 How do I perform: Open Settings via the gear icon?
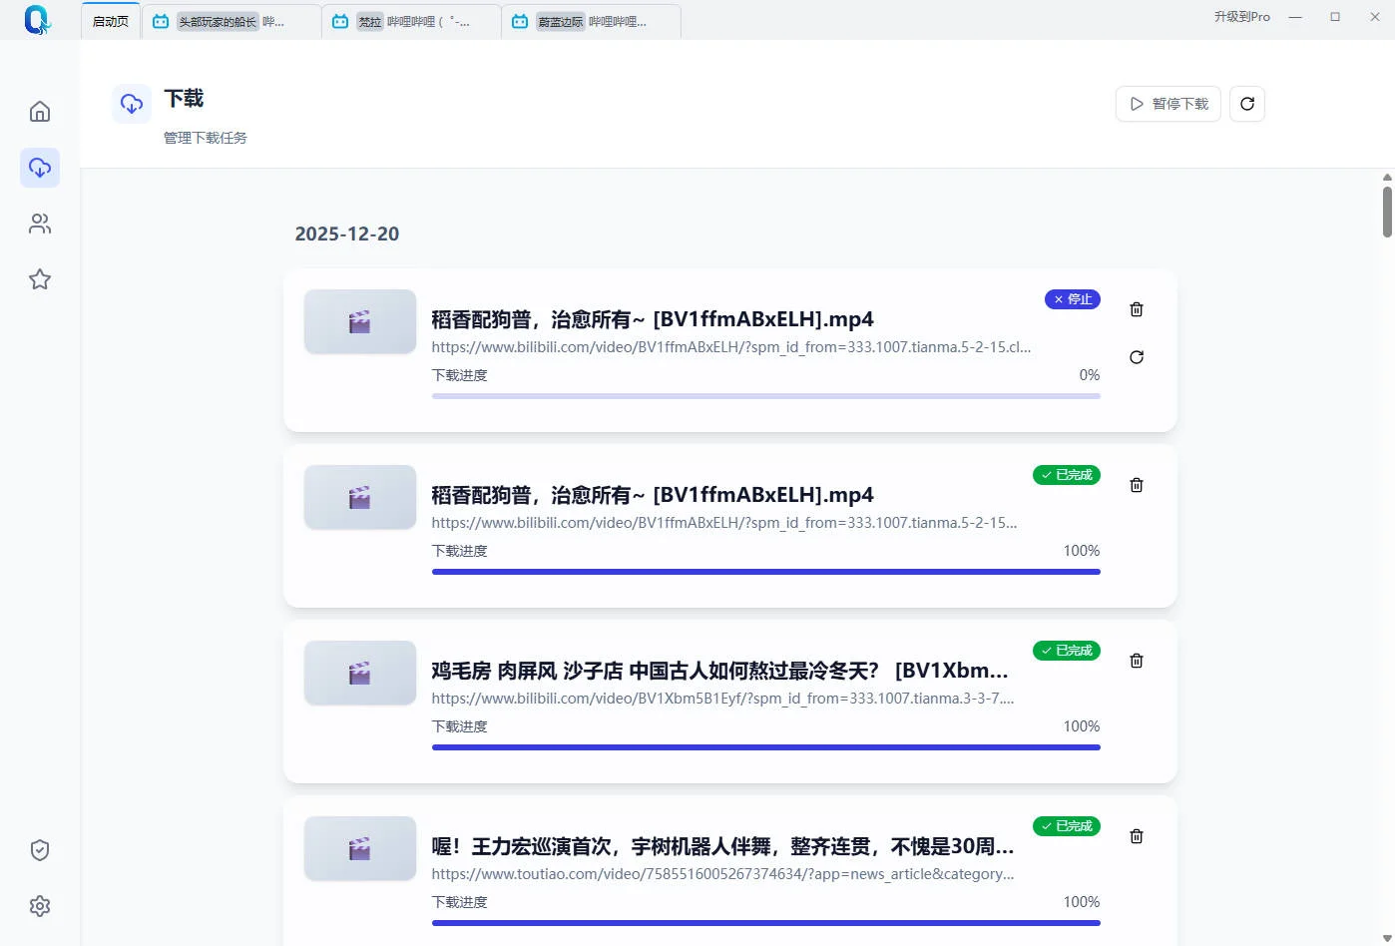39,905
